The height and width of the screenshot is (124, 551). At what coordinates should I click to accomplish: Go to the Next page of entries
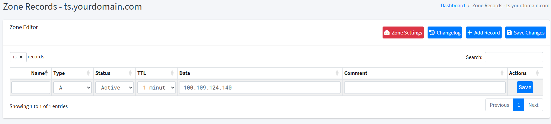pos(533,105)
